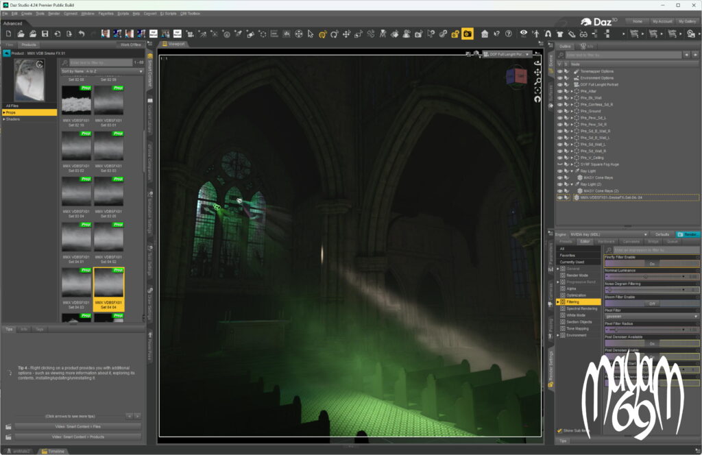
Task: Toggle the Show Sub Items checkbox
Action: pos(559,430)
